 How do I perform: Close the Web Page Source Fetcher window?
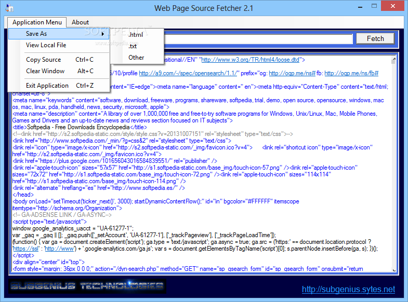[x=393, y=6]
